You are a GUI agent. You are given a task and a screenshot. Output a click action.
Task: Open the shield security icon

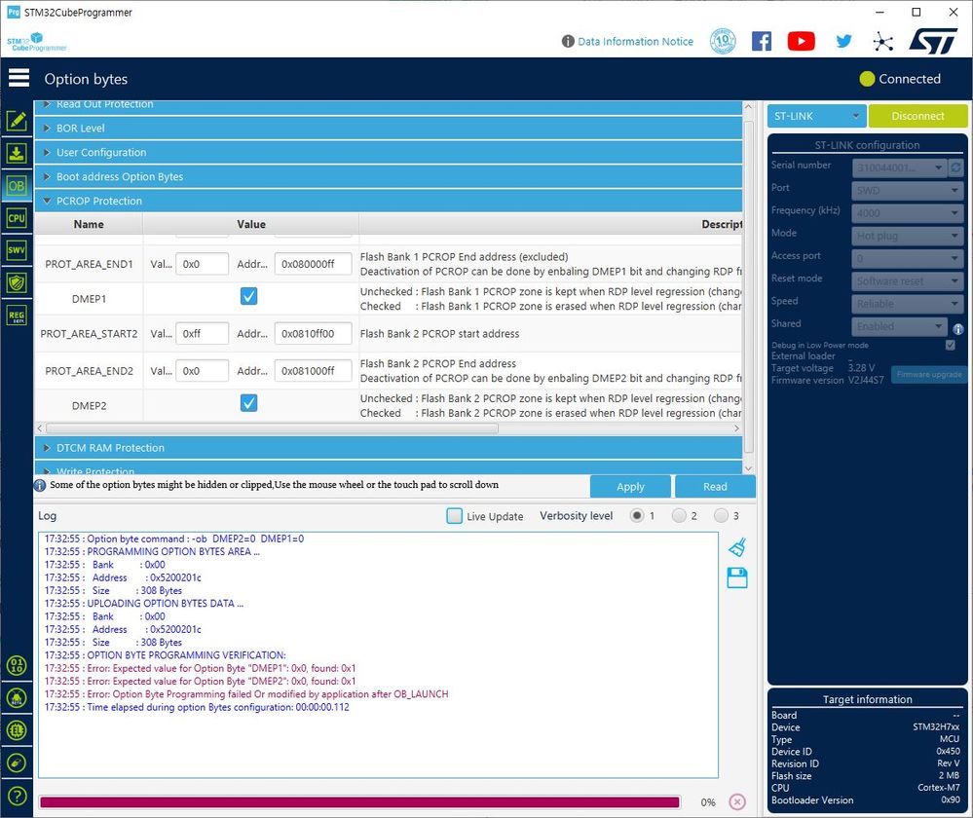[17, 283]
